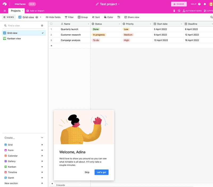213x187 pixels.
Task: Expand the Name column dropdown arrow
Action: pyautogui.click(x=88, y=24)
